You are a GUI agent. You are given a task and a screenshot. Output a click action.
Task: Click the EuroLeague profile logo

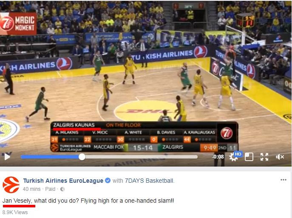[x=11, y=185]
